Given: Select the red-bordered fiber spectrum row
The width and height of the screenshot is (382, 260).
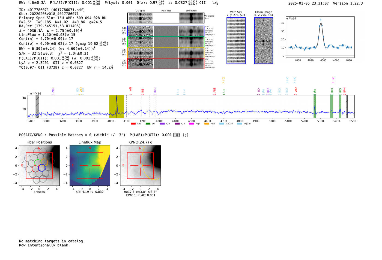Looking at the screenshot, I should click(166, 63).
